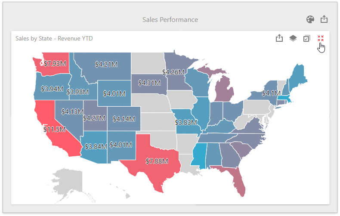This screenshot has height=216, width=340.
Task: Select Montana with $4.21M revenue
Action: (105, 65)
